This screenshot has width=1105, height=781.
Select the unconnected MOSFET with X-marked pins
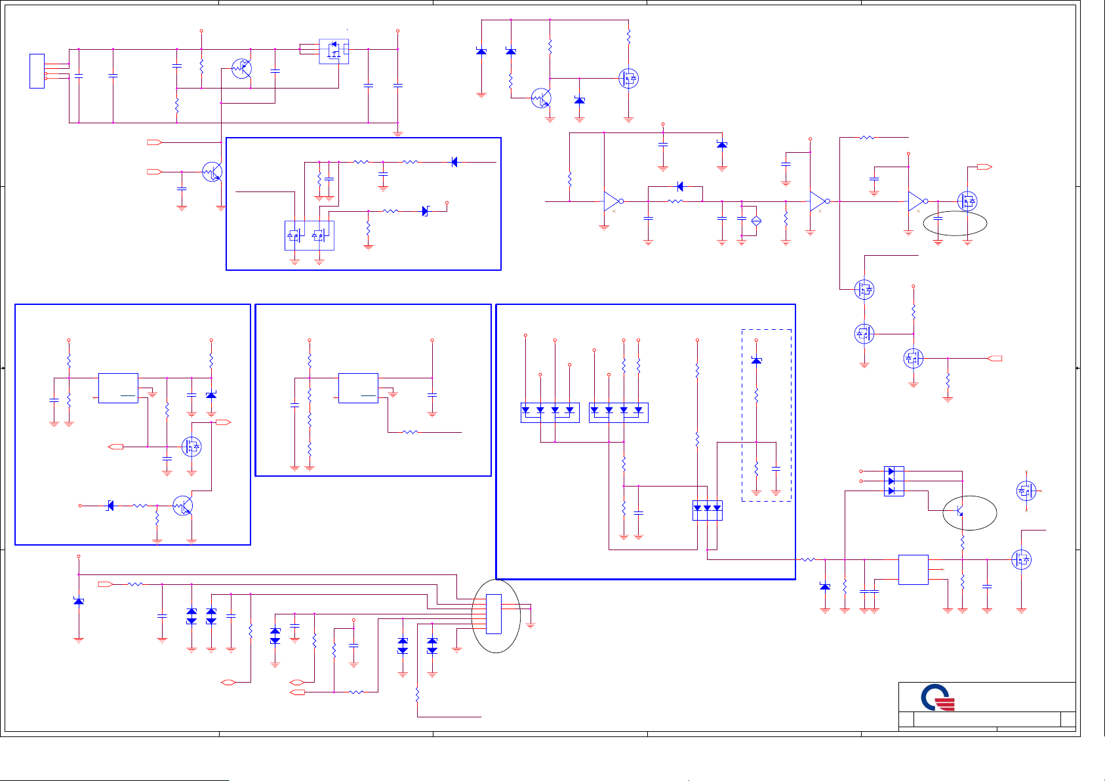pos(1026,491)
